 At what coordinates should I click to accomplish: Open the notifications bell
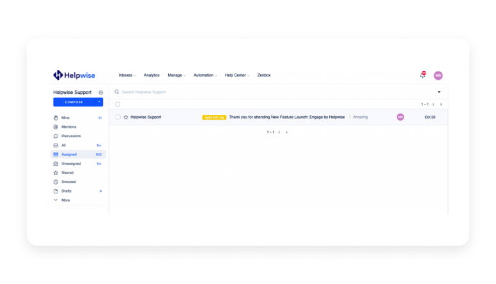pos(422,75)
